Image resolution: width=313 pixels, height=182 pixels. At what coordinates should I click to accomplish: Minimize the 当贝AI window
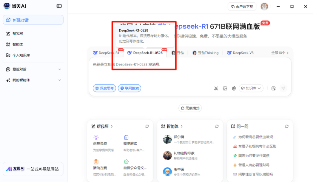pos(278,6)
